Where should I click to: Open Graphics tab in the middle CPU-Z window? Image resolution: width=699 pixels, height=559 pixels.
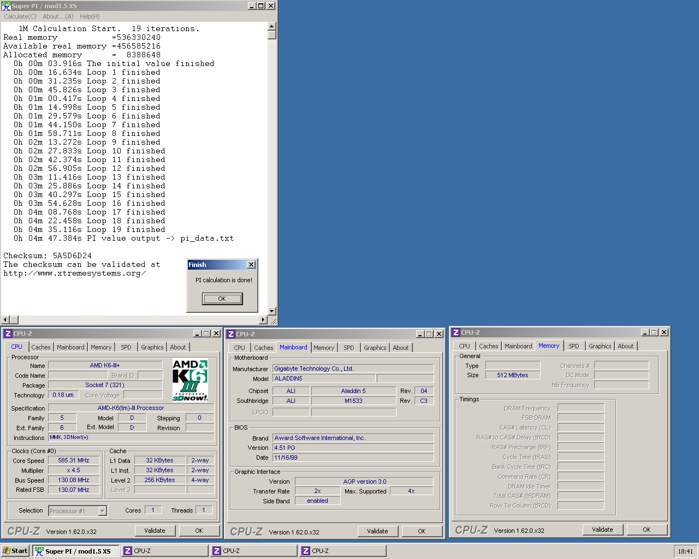click(x=375, y=348)
